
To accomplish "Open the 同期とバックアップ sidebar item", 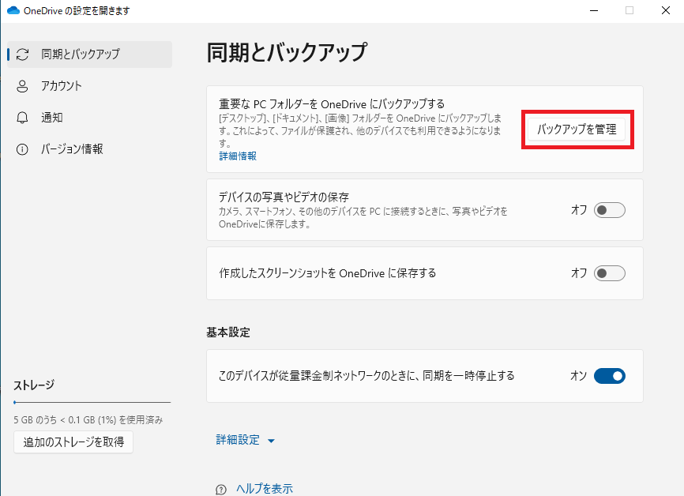I will point(90,54).
